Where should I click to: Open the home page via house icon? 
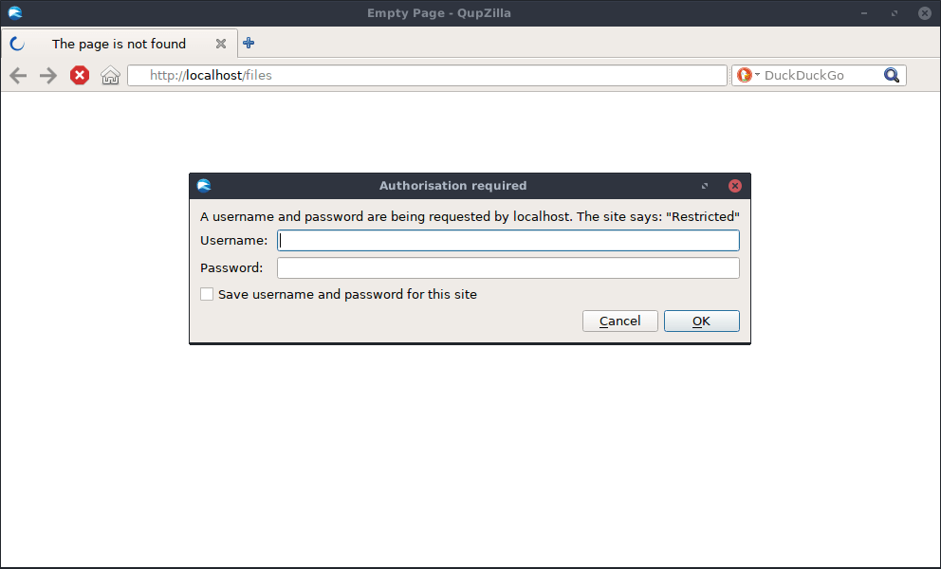point(110,75)
